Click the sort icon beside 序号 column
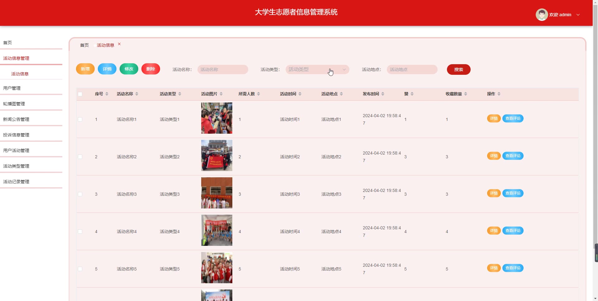The height and width of the screenshot is (301, 598). (x=107, y=94)
